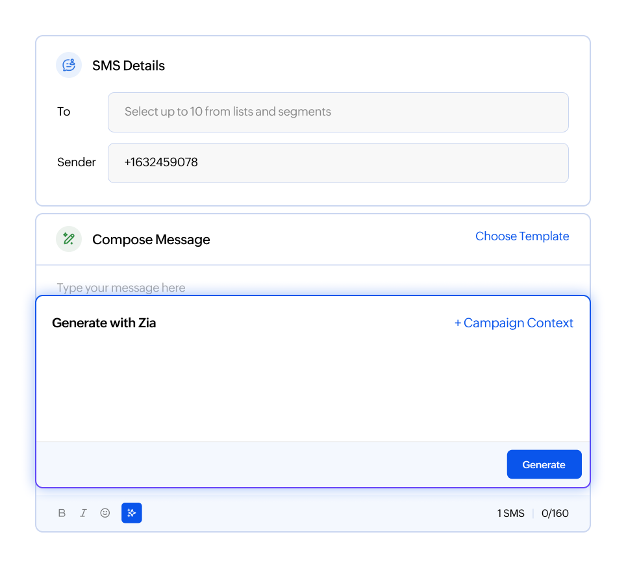
Task: Click the To label
Action: coord(64,112)
